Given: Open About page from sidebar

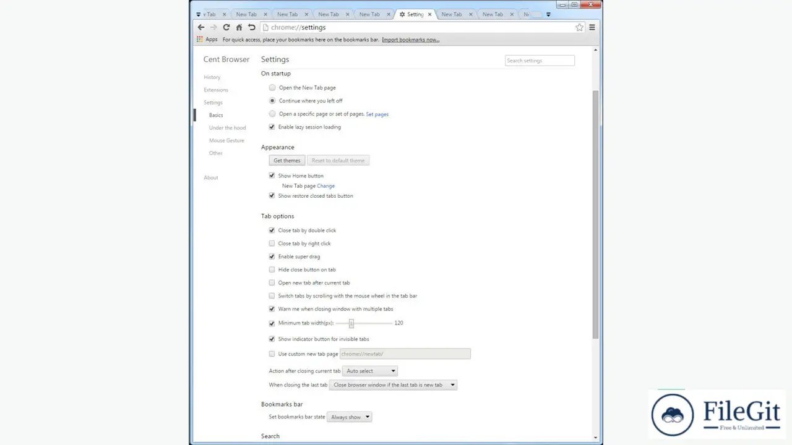Looking at the screenshot, I should (x=211, y=177).
